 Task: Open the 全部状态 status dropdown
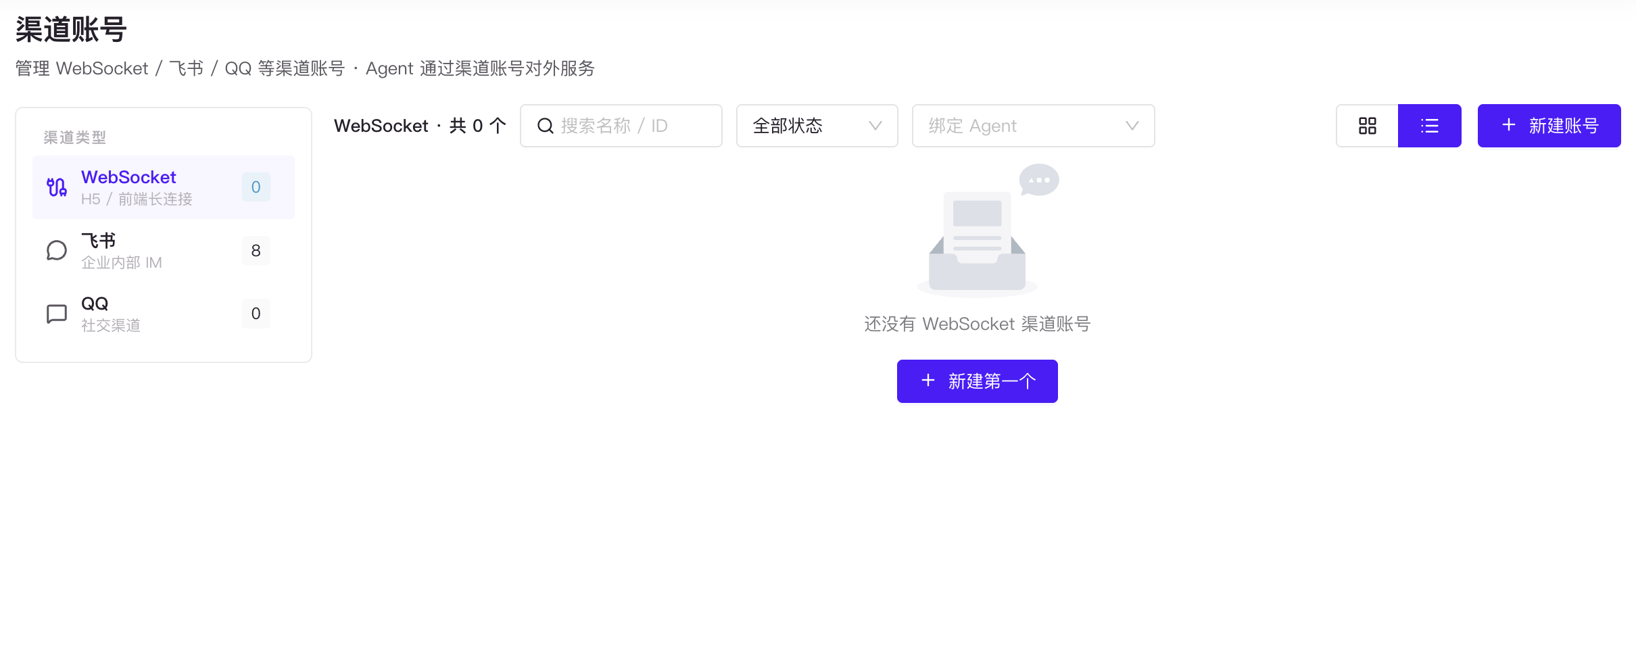817,126
